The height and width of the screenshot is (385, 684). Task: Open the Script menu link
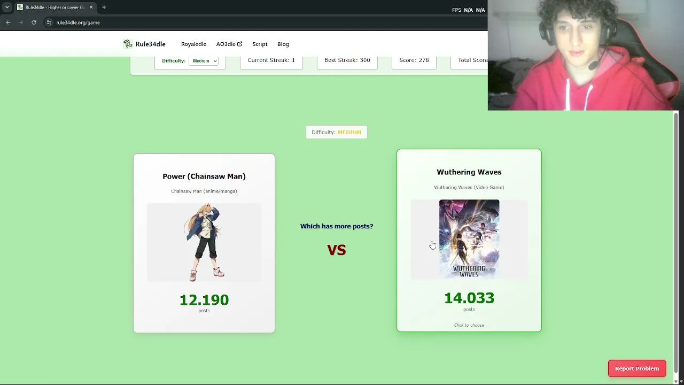tap(260, 44)
